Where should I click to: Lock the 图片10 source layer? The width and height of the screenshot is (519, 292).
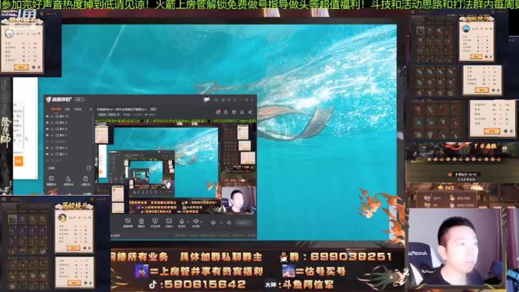coord(53,116)
